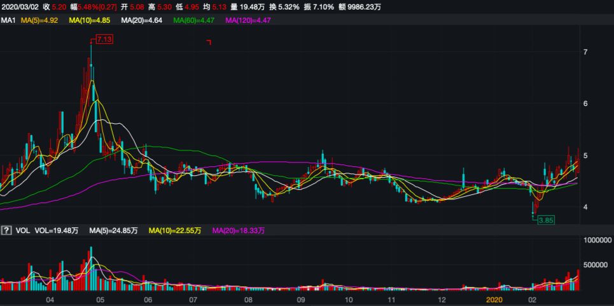Select the MA1 indicator label

click(8, 21)
